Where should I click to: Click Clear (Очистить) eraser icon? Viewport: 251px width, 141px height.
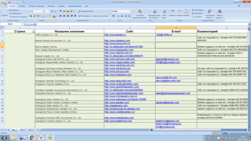(193, 17)
